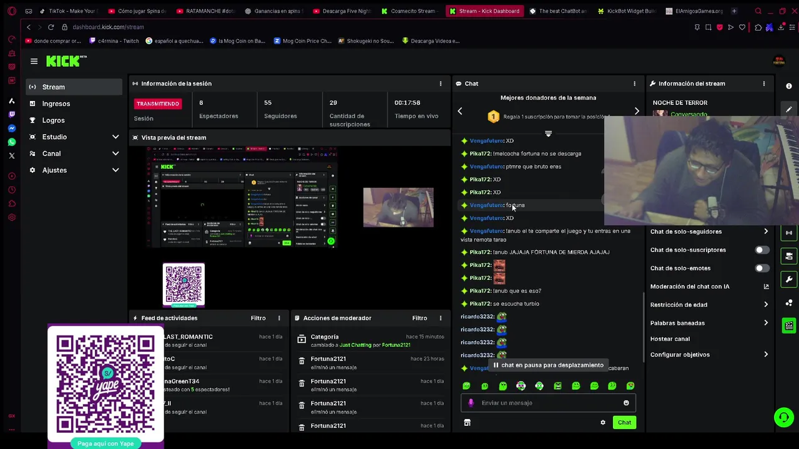Image resolution: width=799 pixels, height=449 pixels.
Task: Select Ingresos in the sidebar
Action: 74,104
